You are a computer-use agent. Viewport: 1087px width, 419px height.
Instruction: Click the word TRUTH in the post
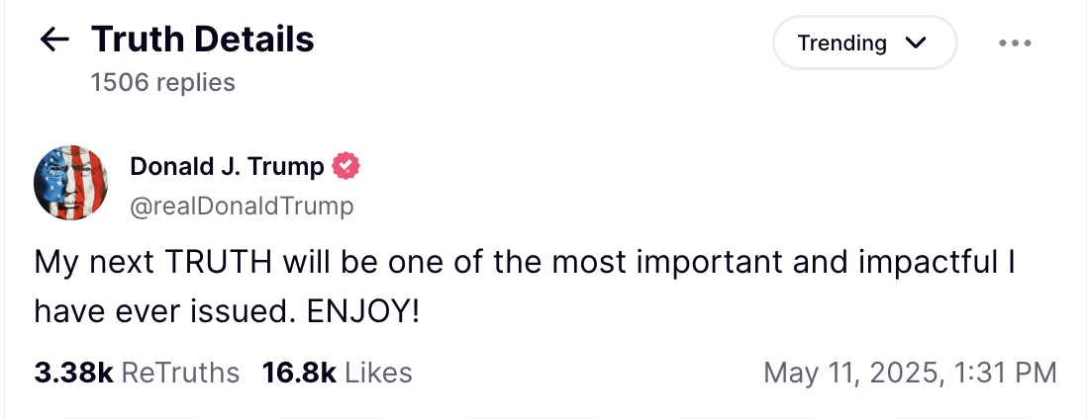point(219,262)
